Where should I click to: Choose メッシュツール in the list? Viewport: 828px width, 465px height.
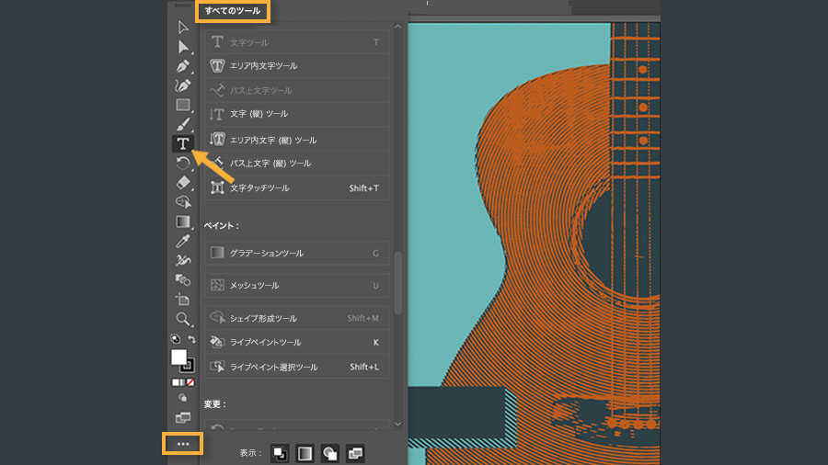tap(297, 285)
